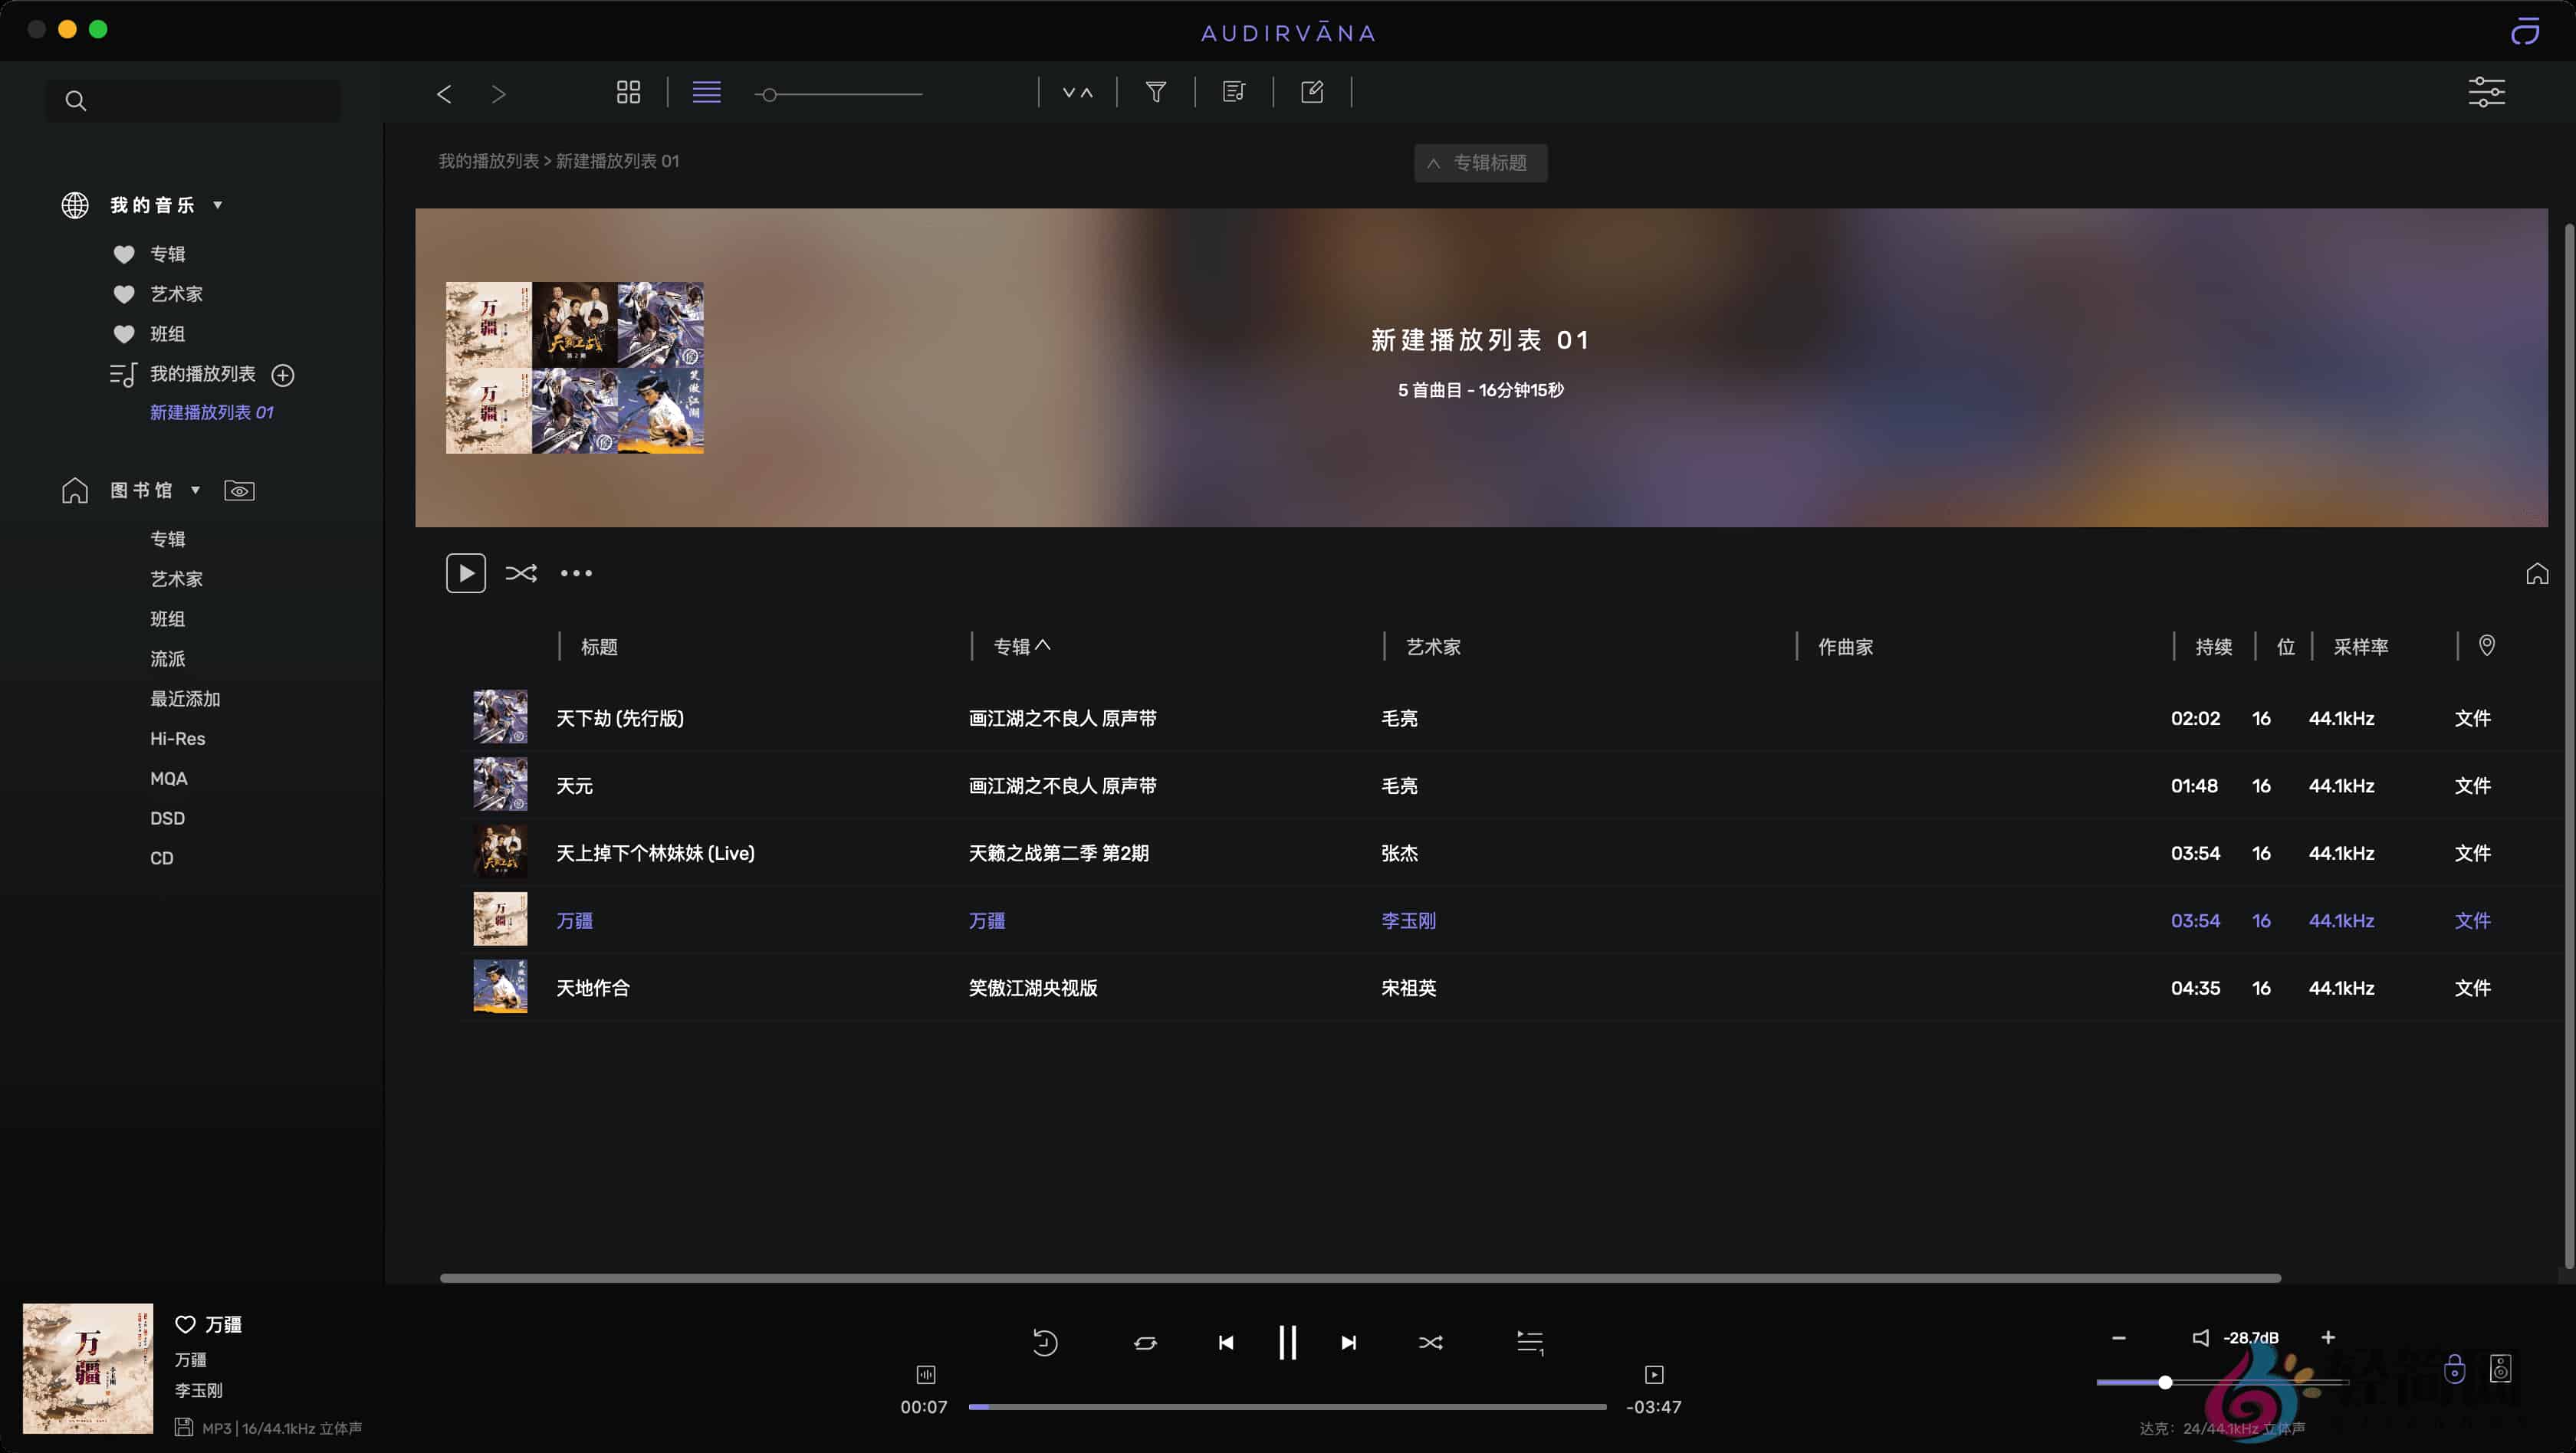This screenshot has height=1453, width=2576.
Task: Click the edit metadata pencil icon
Action: point(1312,92)
